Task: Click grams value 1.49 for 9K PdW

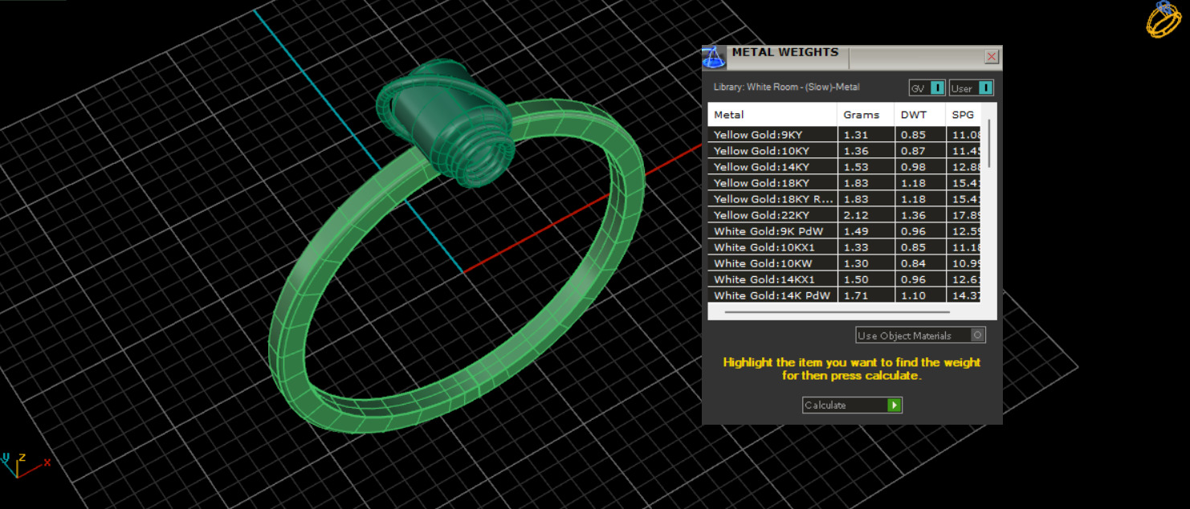Action: pos(855,231)
